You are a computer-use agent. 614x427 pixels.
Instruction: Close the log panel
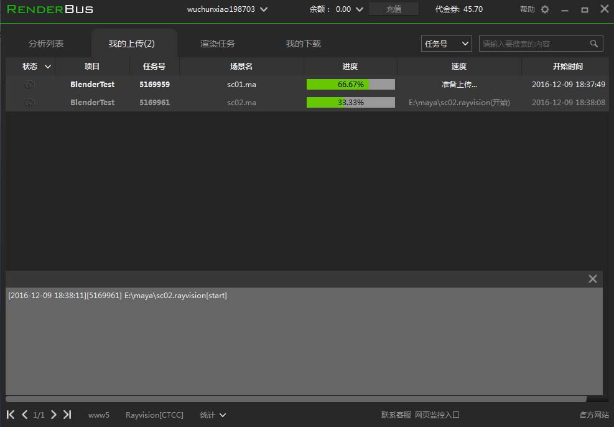click(592, 279)
